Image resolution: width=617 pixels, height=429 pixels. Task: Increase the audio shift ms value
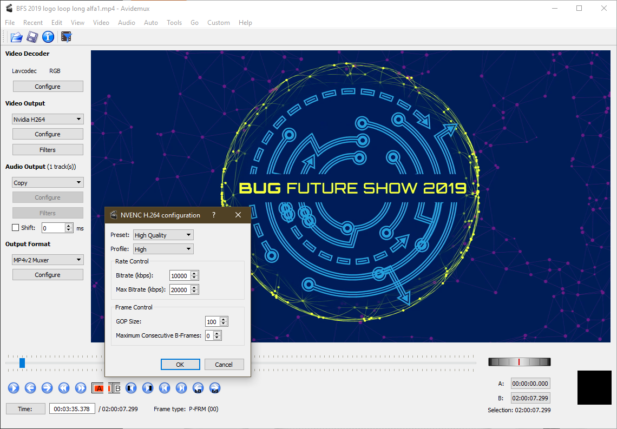point(69,225)
